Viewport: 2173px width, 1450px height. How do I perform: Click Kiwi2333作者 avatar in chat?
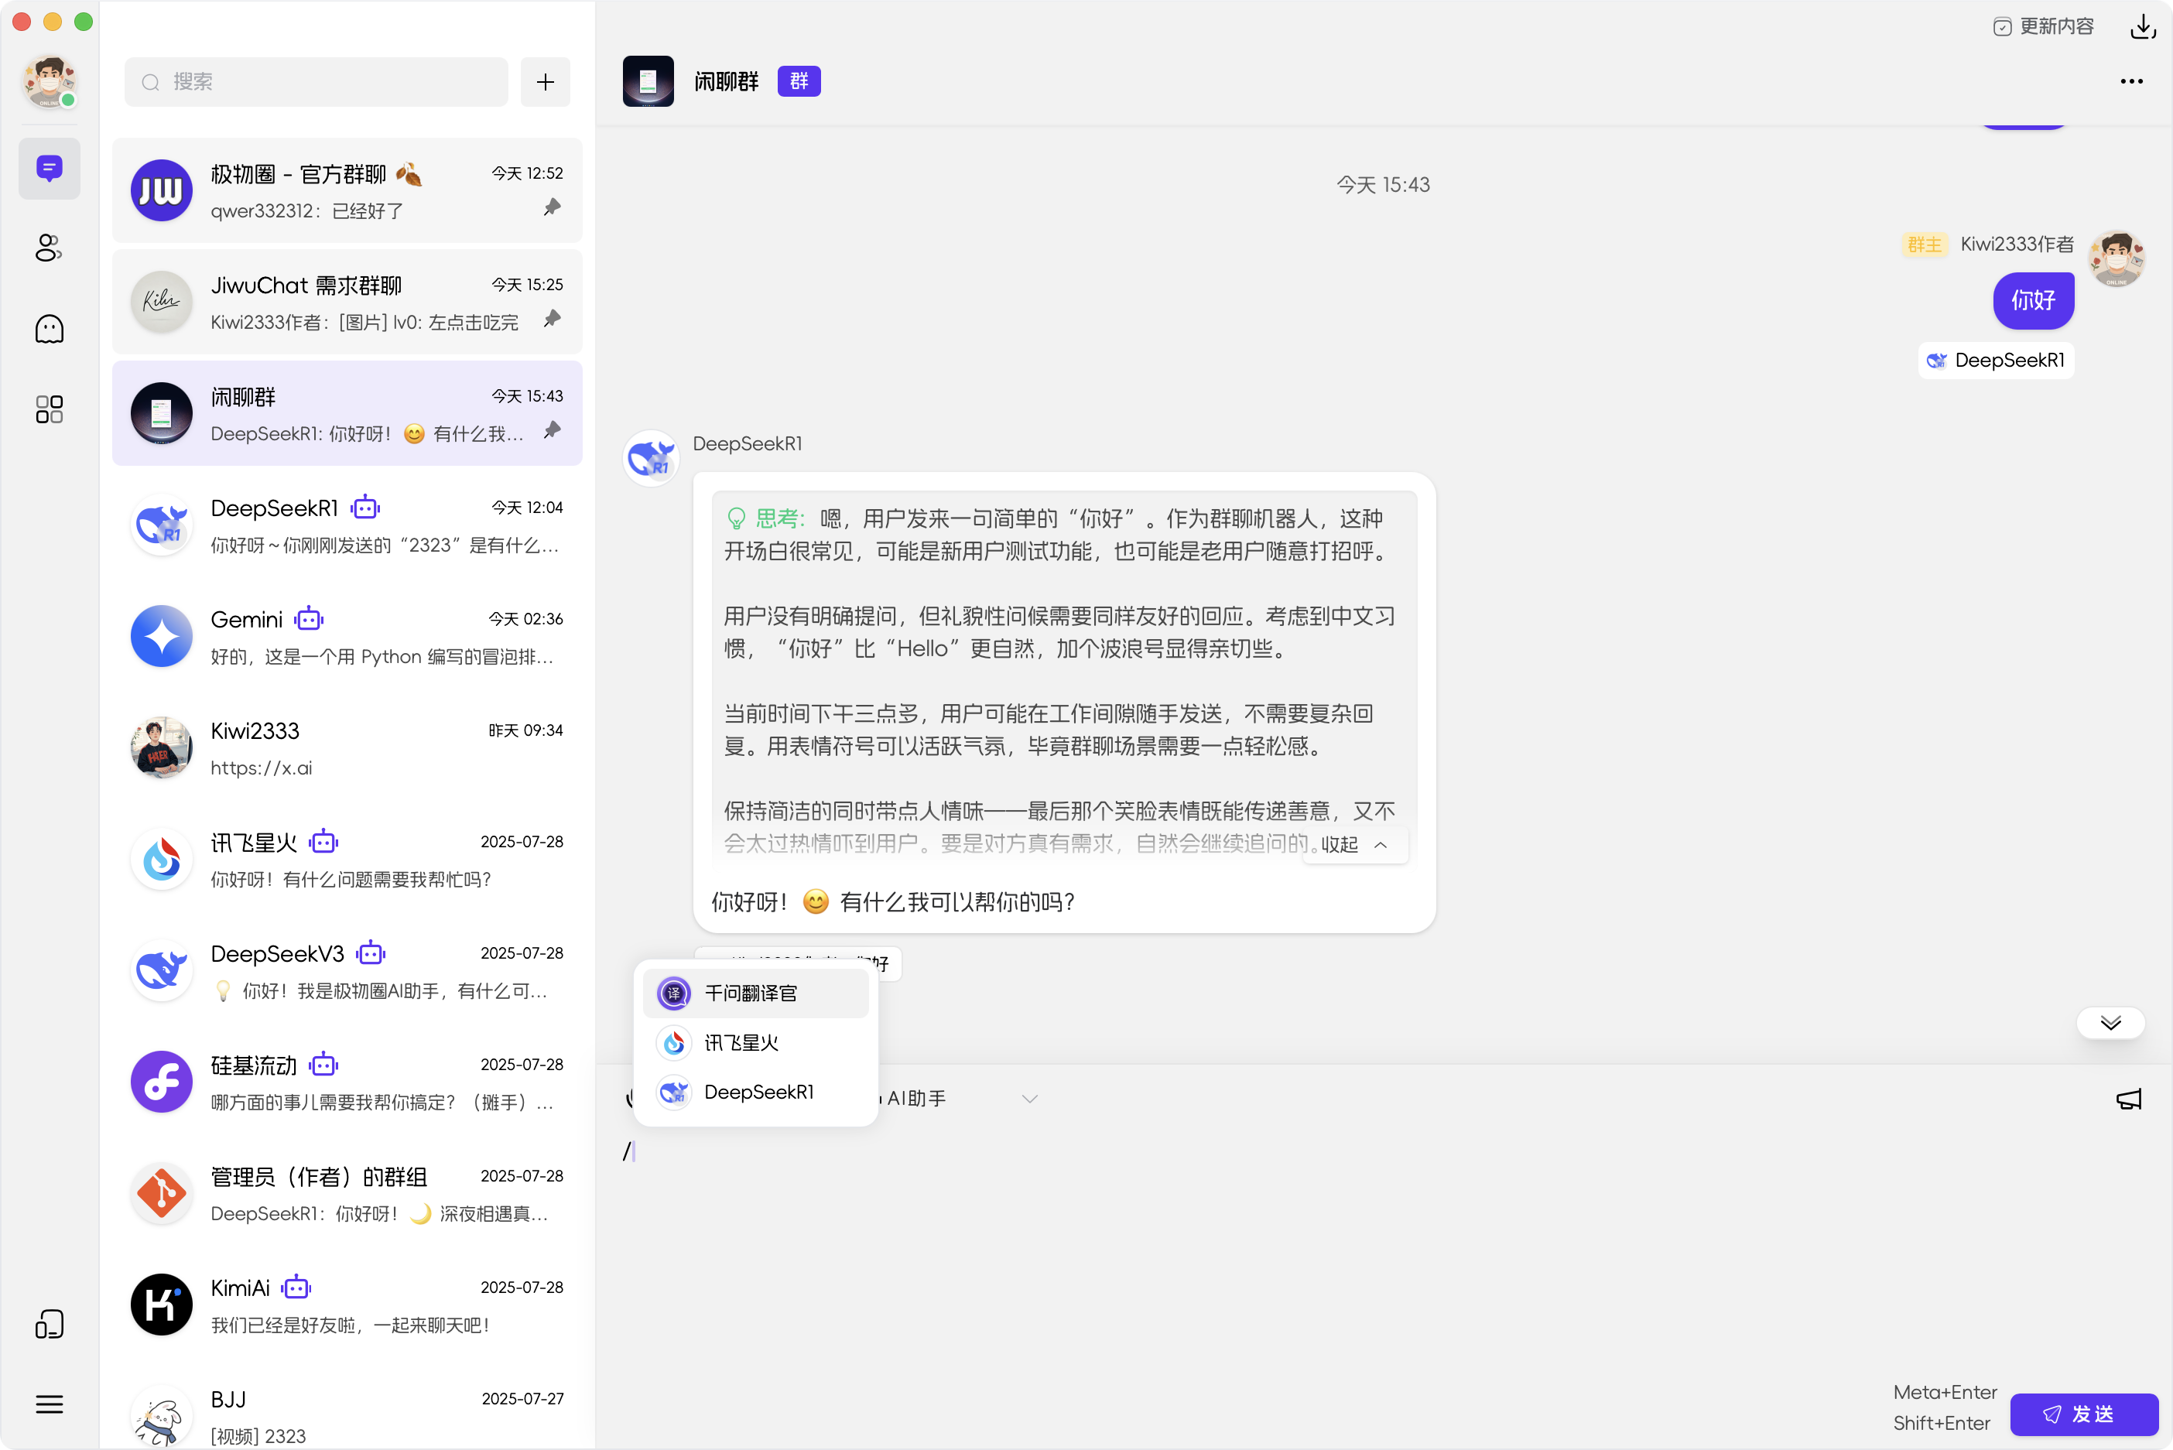pyautogui.click(x=2117, y=258)
